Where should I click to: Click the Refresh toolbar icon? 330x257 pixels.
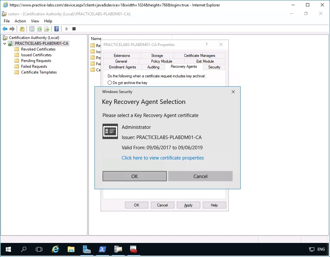pyautogui.click(x=39, y=29)
